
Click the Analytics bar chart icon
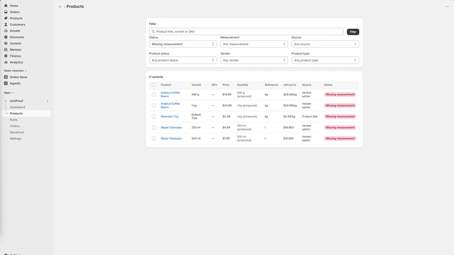pos(6,62)
